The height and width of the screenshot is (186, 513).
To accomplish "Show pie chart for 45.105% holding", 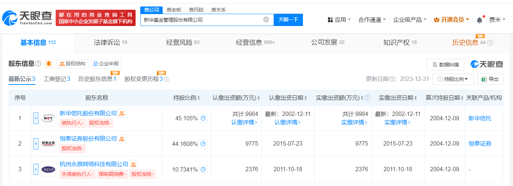I will [203, 118].
